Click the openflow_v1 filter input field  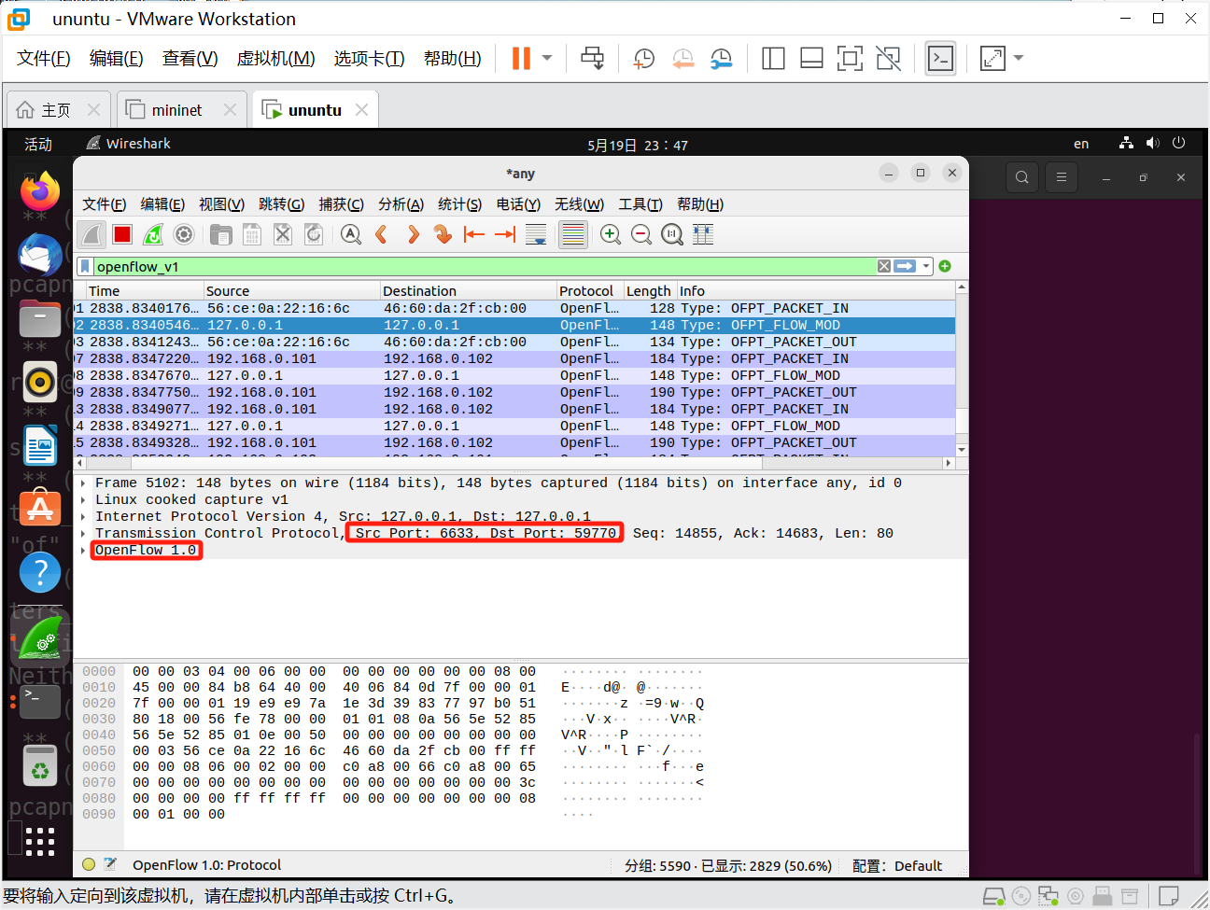(484, 266)
